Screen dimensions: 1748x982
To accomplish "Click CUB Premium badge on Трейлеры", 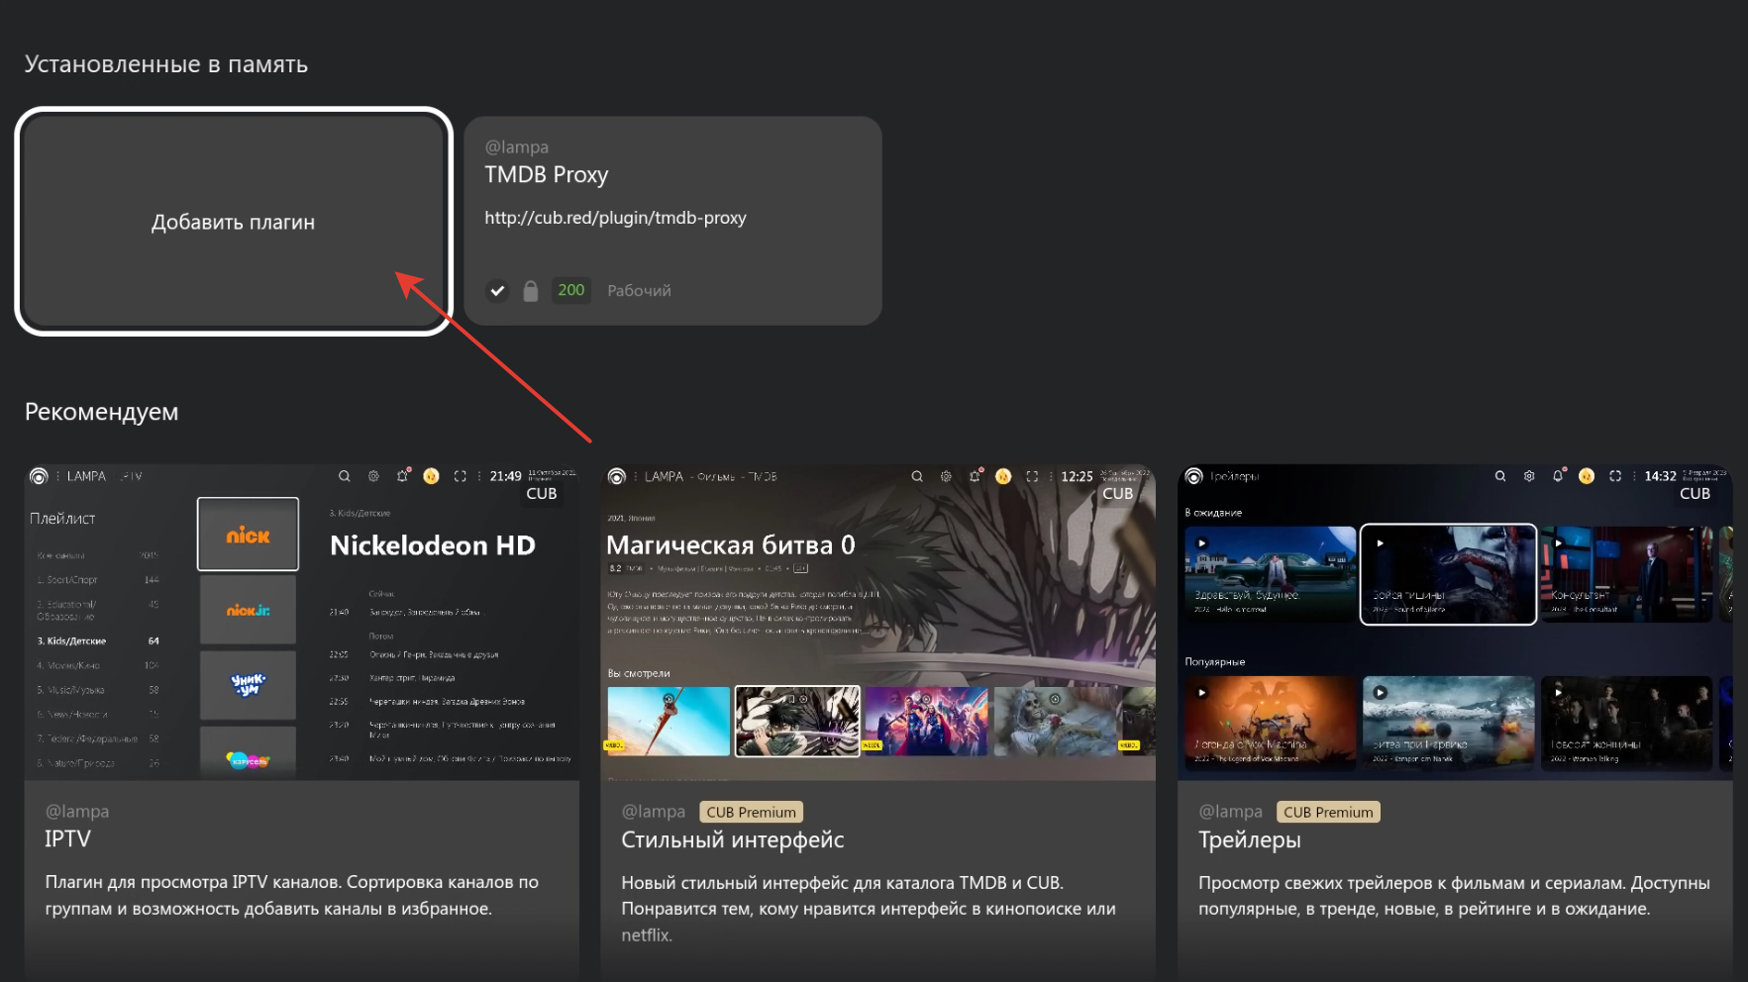I will (x=1328, y=812).
